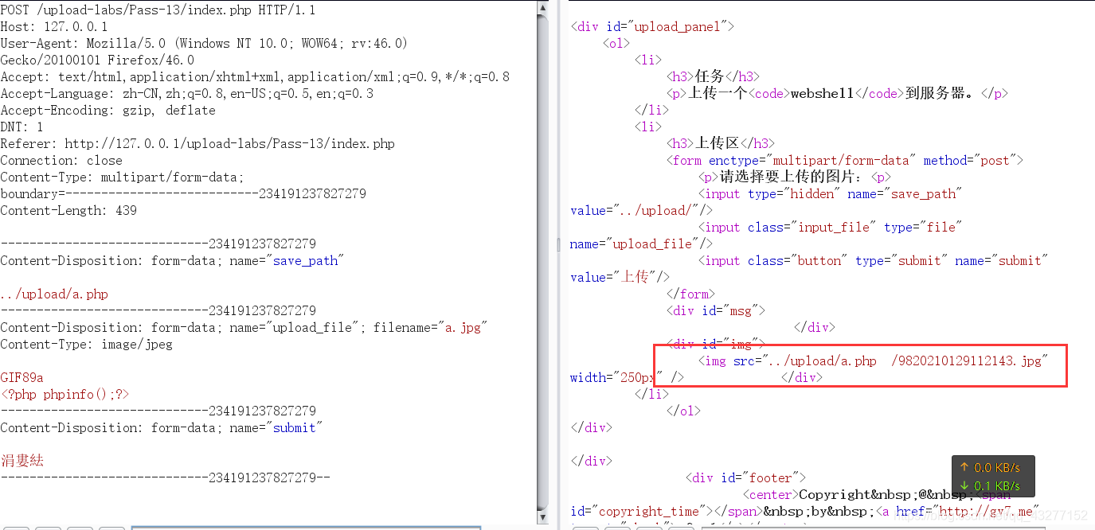
Task: Click the value="上传" attribute line
Action: (x=620, y=278)
